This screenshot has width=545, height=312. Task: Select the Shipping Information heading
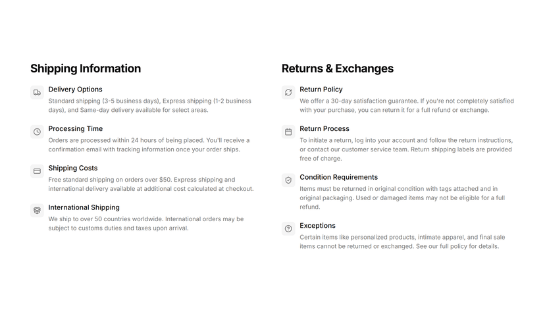(86, 68)
